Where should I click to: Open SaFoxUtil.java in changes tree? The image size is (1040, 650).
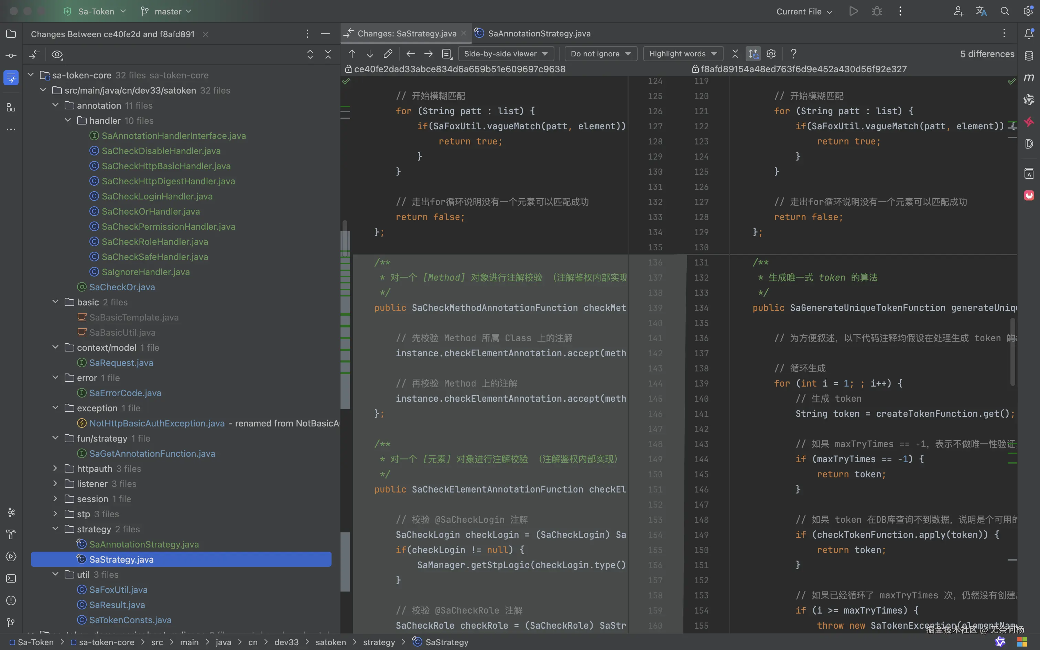pyautogui.click(x=118, y=590)
